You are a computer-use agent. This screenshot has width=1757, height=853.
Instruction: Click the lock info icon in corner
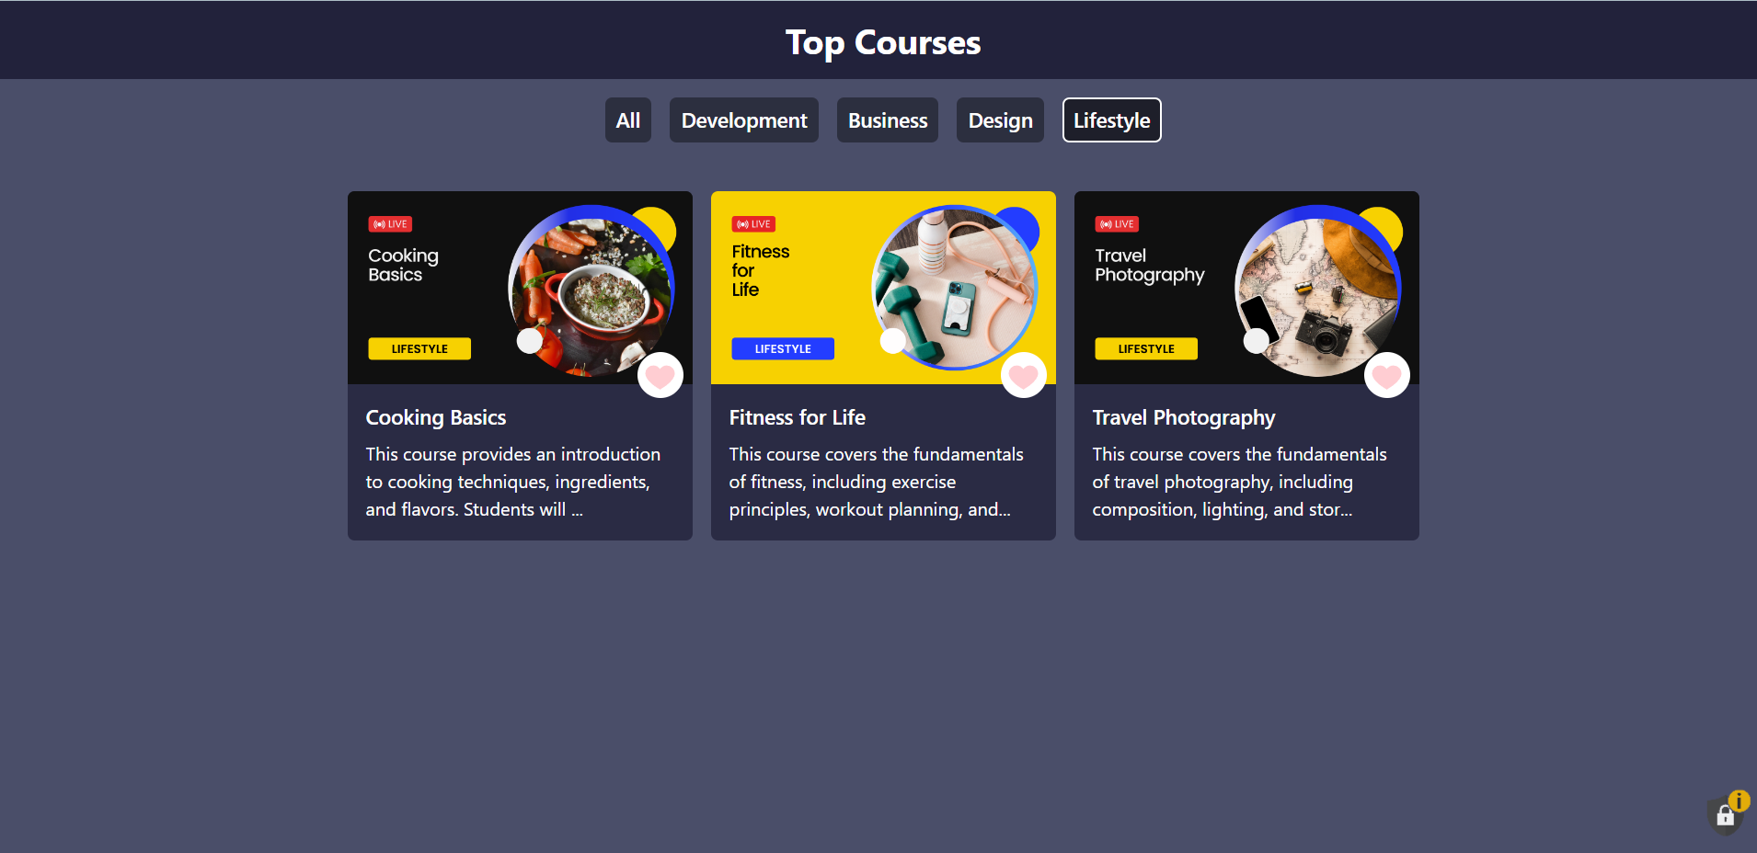pos(1728,813)
